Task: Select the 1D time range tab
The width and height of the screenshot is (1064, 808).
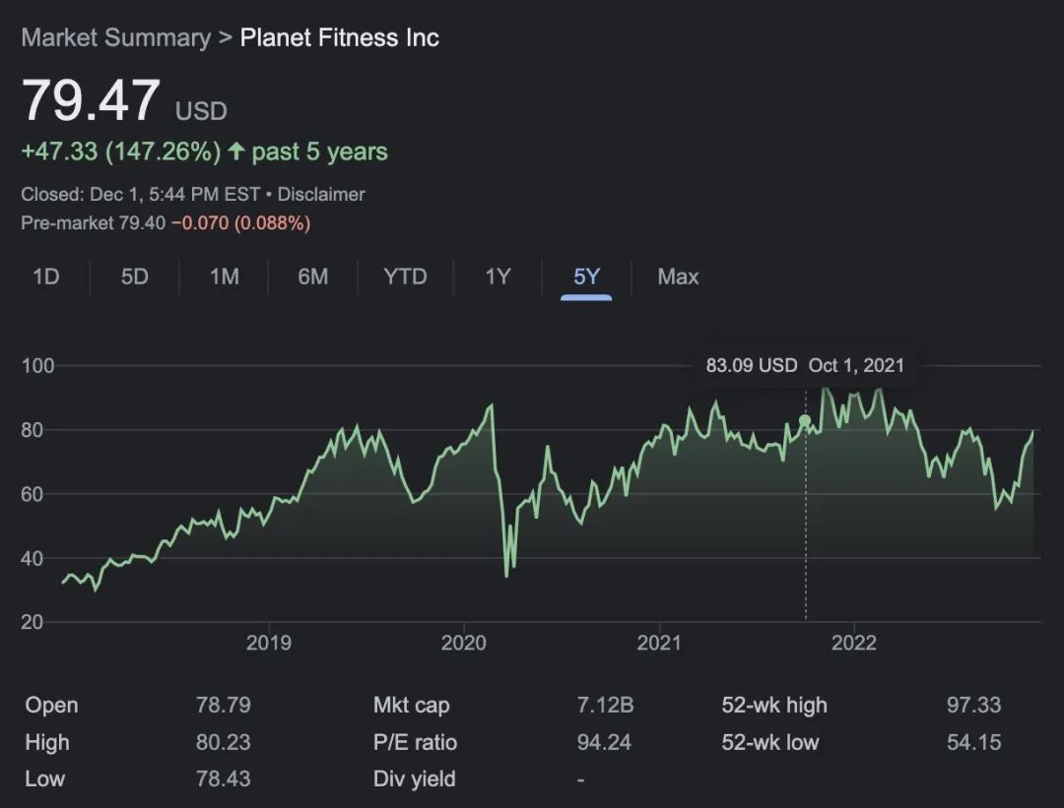Action: tap(46, 277)
